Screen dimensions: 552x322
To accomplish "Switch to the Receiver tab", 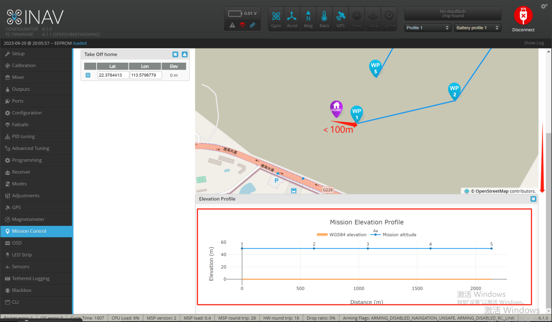I will pos(36,172).
